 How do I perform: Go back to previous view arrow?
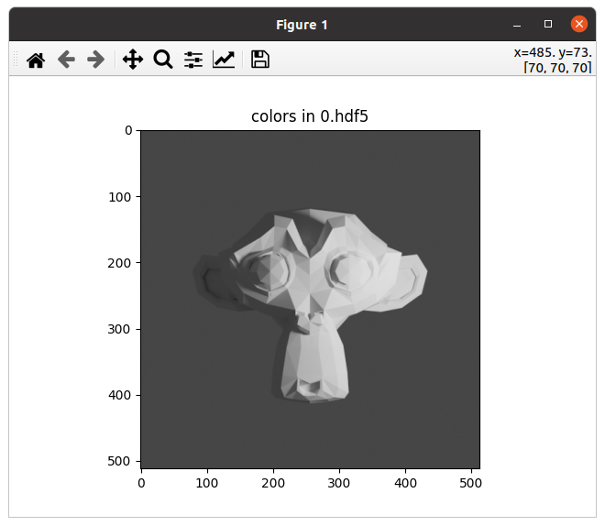pyautogui.click(x=66, y=60)
